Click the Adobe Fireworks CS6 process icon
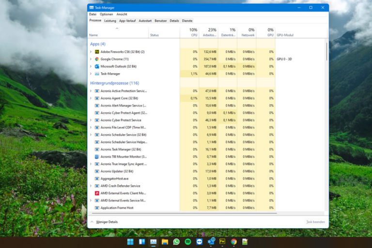372x248 pixels. (97, 52)
